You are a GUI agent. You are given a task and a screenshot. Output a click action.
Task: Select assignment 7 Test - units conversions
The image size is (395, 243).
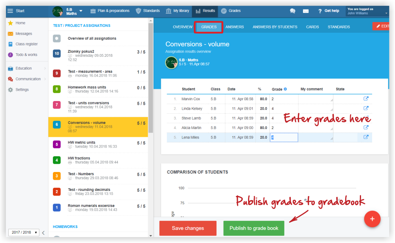(98, 107)
